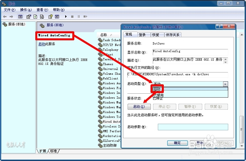
Task: Switch to the 标准 view tab
Action: pos(54,151)
